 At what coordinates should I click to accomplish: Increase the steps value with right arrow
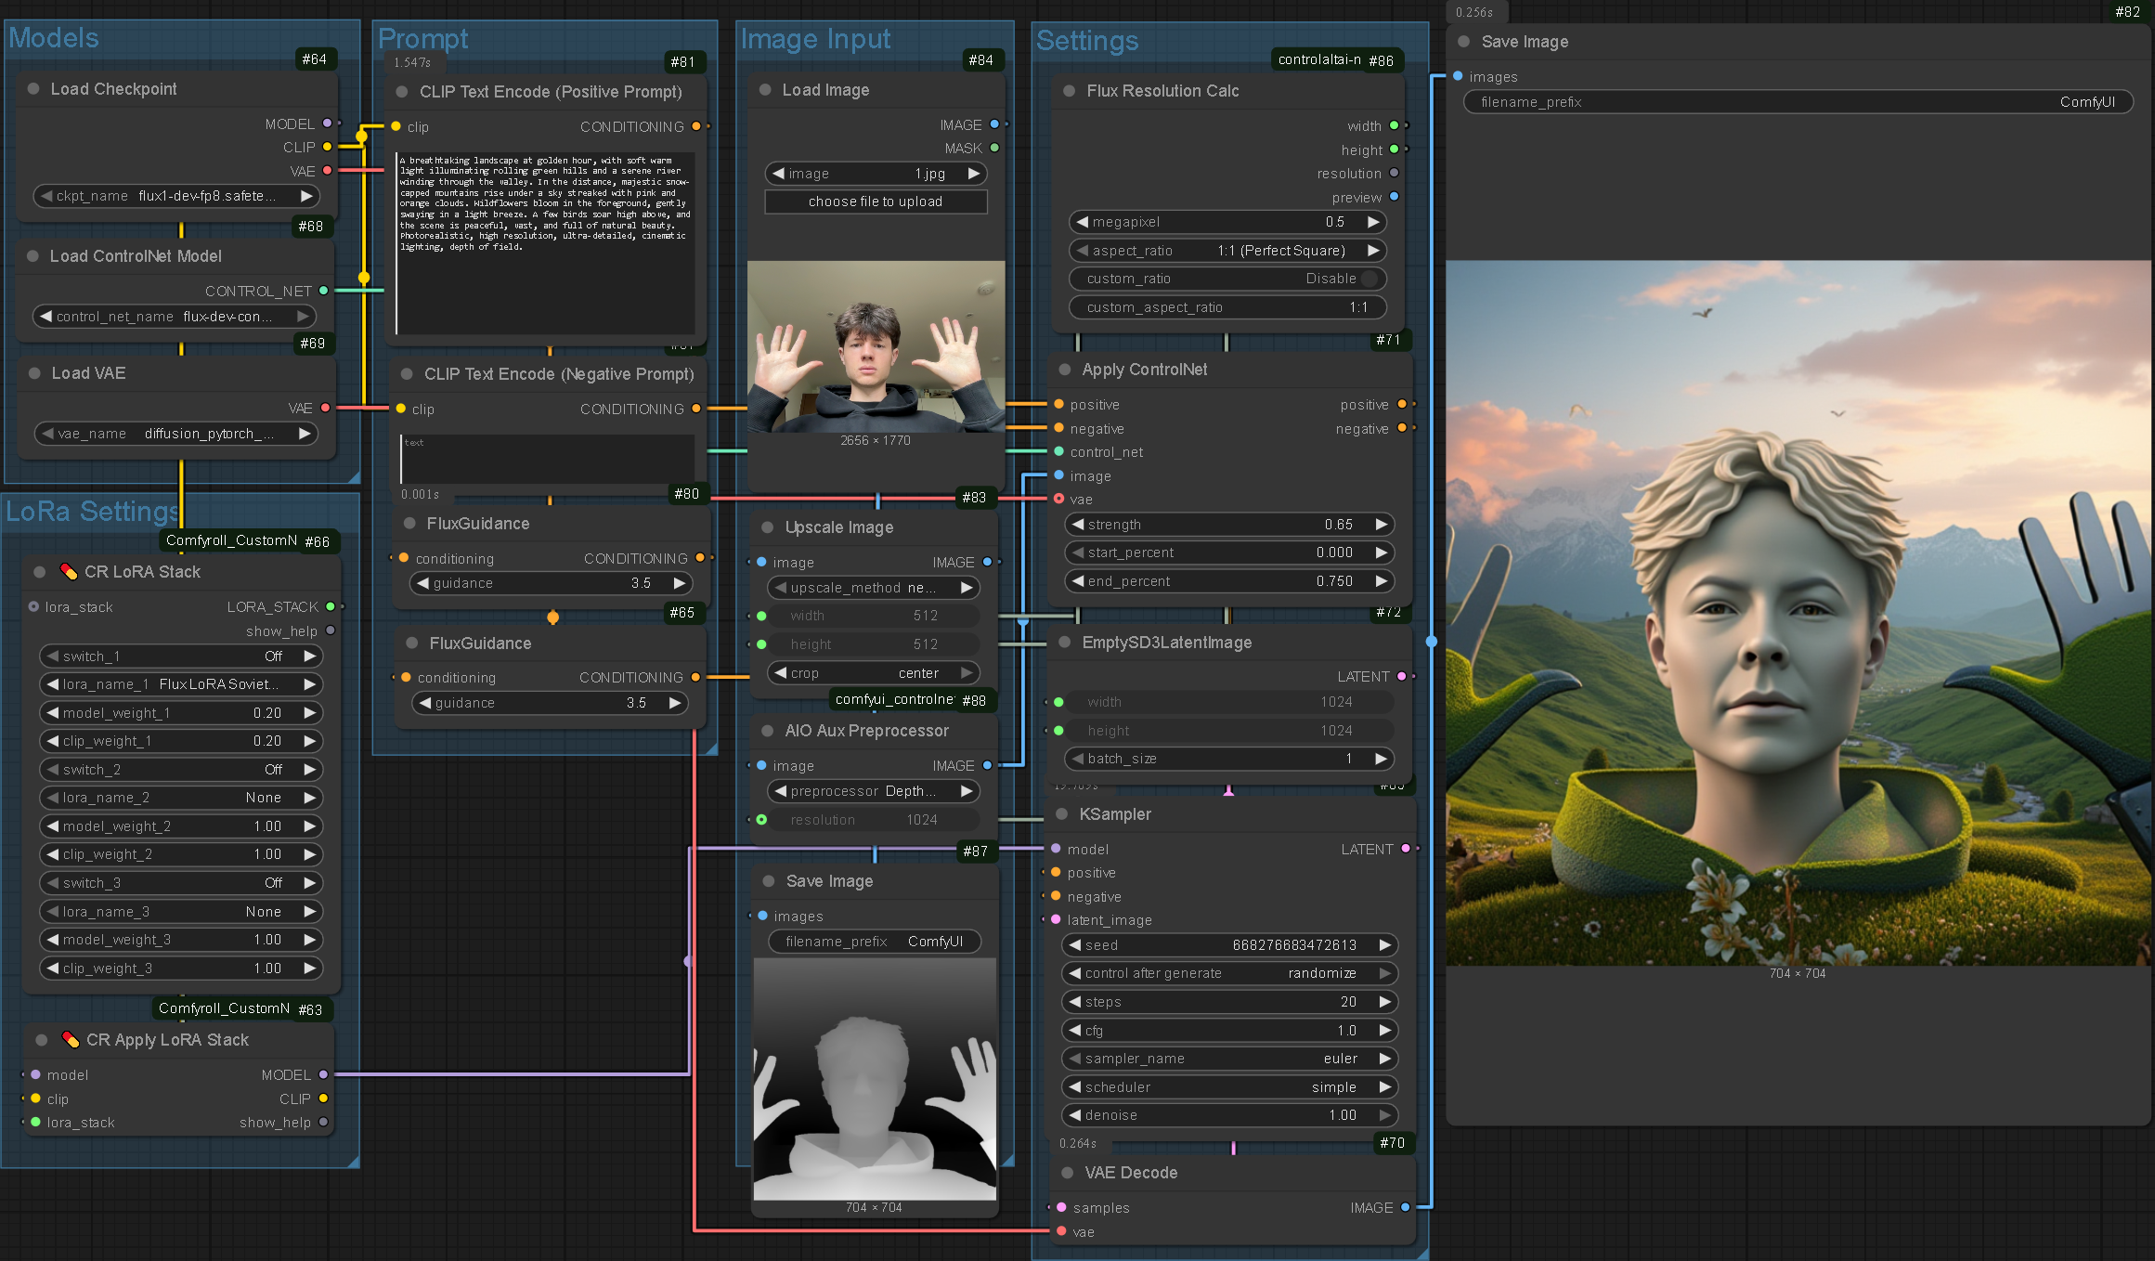[1384, 1002]
